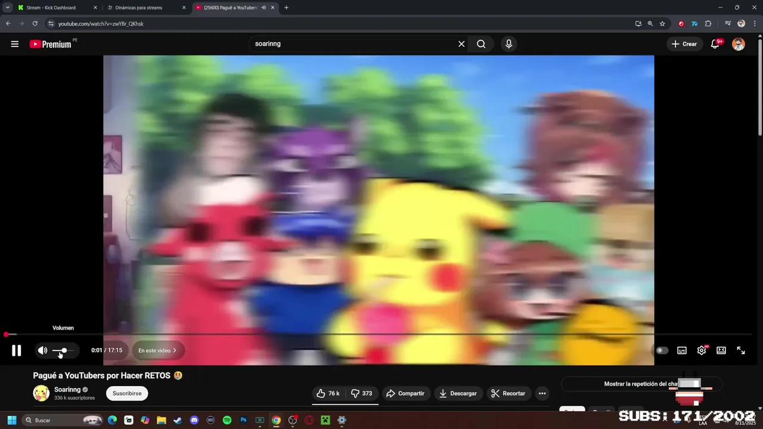Image resolution: width=763 pixels, height=429 pixels.
Task: Install app icon in address bar
Action: point(638,24)
